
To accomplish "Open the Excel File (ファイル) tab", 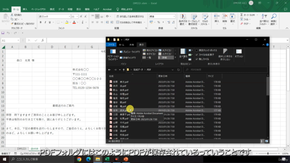I will tap(5, 9).
